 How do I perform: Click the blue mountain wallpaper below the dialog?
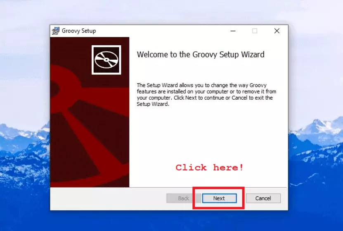click(171, 221)
